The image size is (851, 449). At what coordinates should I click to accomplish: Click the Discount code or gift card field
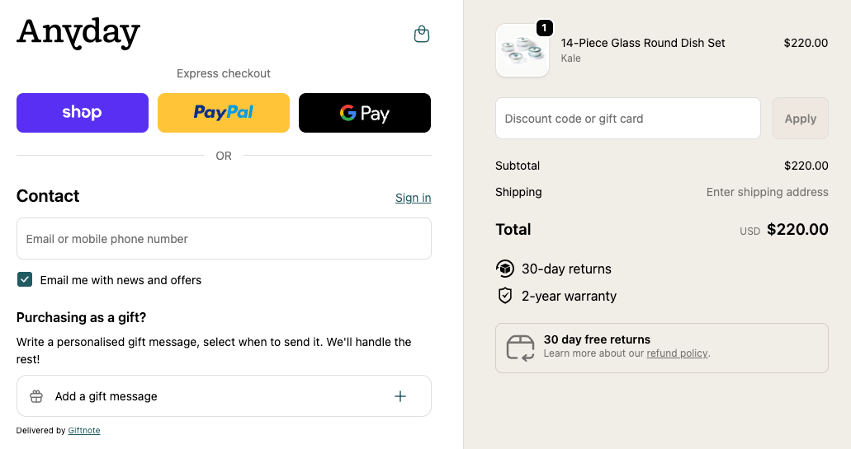627,119
